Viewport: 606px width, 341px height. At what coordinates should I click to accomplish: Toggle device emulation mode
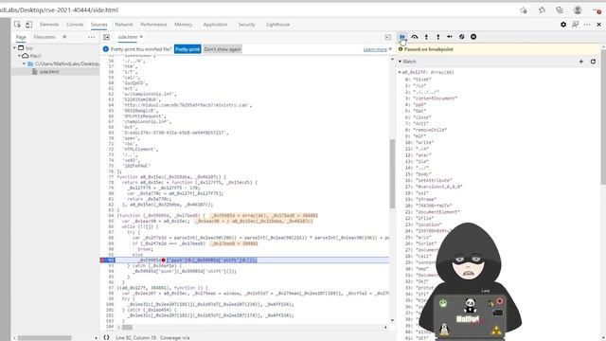pos(28,25)
